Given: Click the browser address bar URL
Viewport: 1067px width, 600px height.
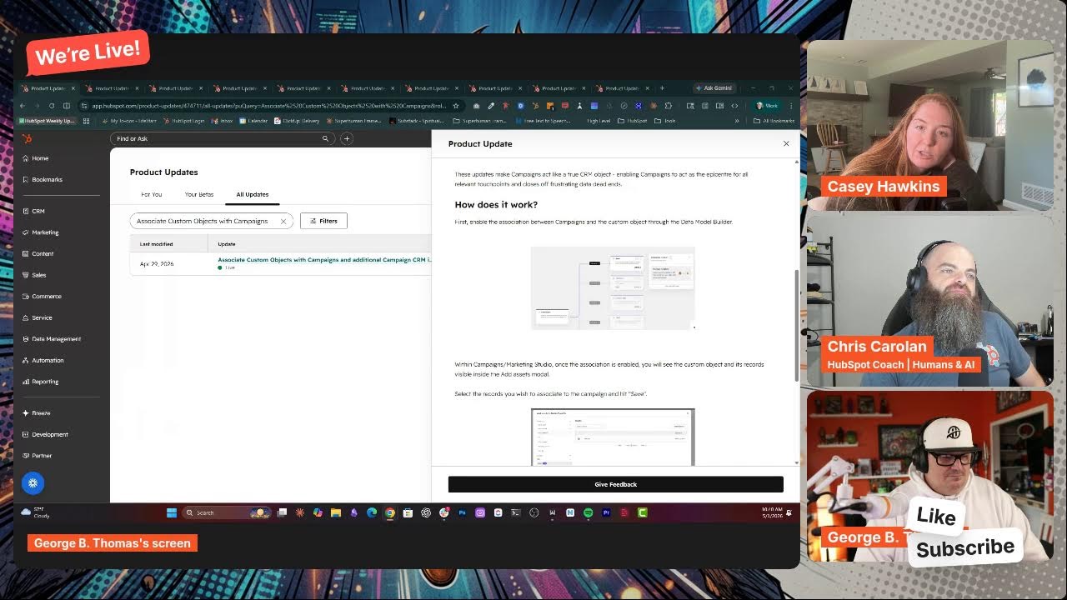Looking at the screenshot, I should 268,106.
